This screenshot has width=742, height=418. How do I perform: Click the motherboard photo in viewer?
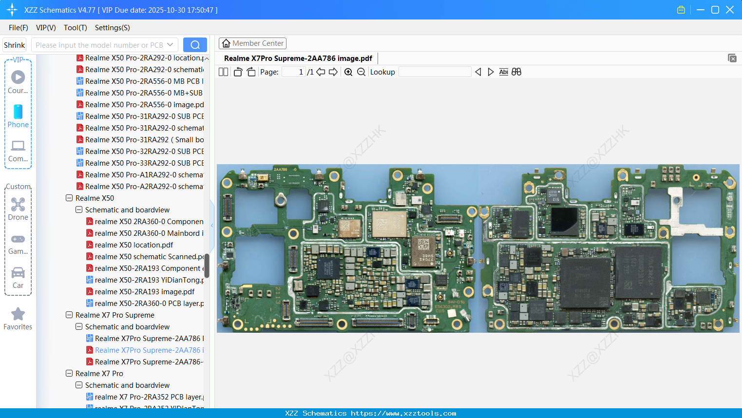tap(478, 248)
